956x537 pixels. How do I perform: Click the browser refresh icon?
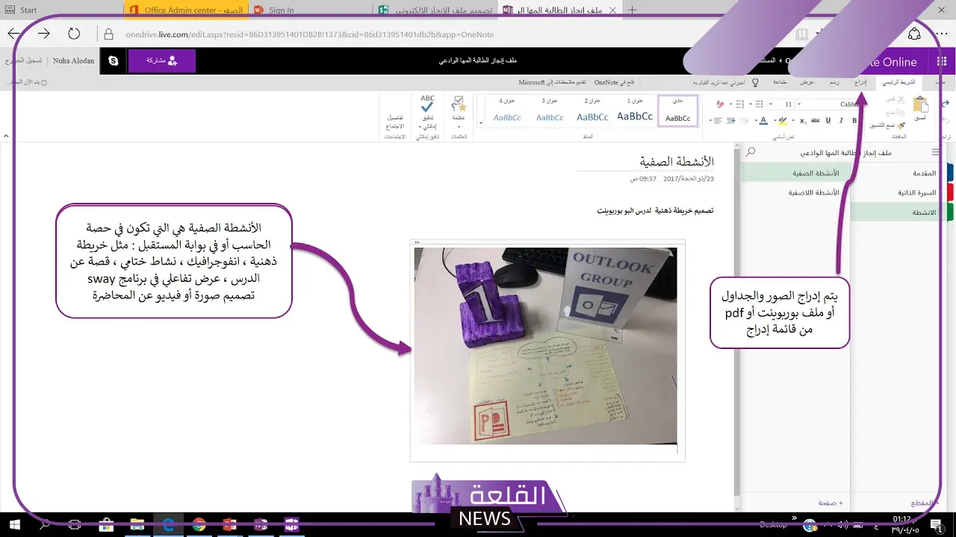(x=73, y=34)
